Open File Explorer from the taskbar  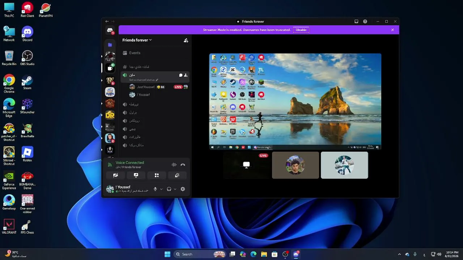[264, 254]
